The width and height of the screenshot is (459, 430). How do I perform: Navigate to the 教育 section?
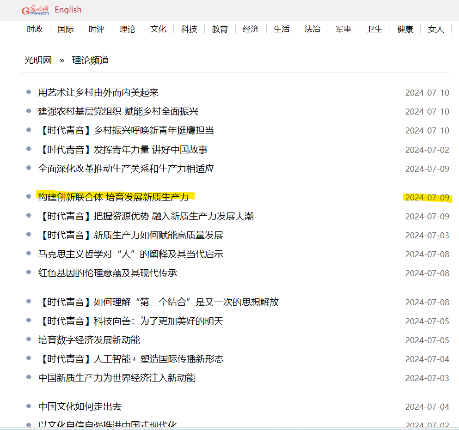[220, 29]
